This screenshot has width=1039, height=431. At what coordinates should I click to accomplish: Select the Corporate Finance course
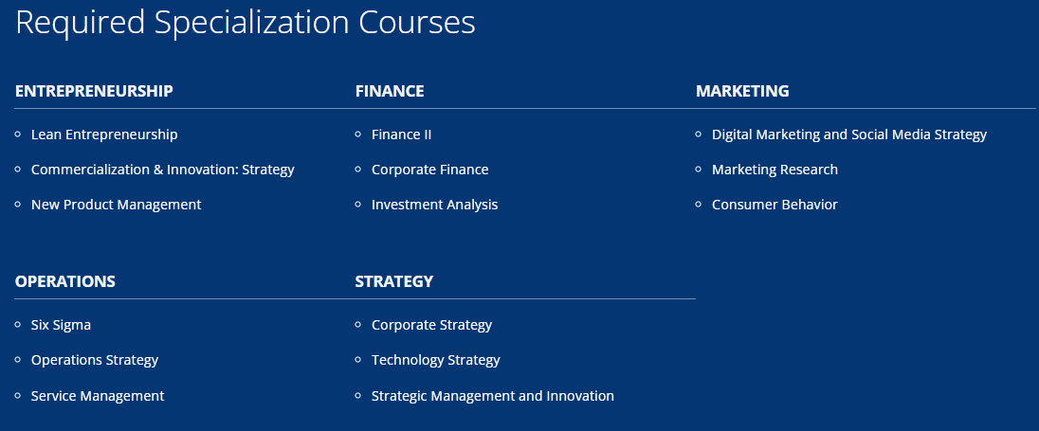click(x=430, y=170)
